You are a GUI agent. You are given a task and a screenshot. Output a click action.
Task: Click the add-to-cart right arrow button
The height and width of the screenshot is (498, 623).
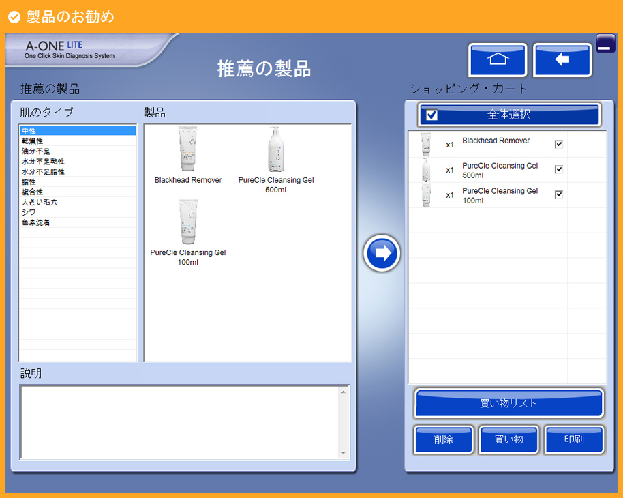coord(382,253)
